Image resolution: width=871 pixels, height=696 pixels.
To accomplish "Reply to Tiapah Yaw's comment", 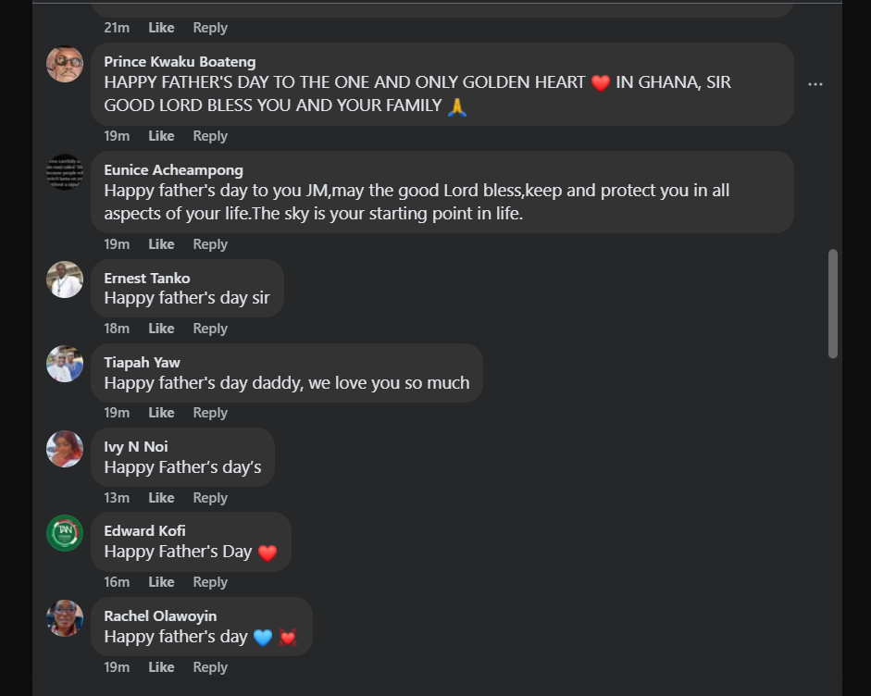I will (210, 413).
